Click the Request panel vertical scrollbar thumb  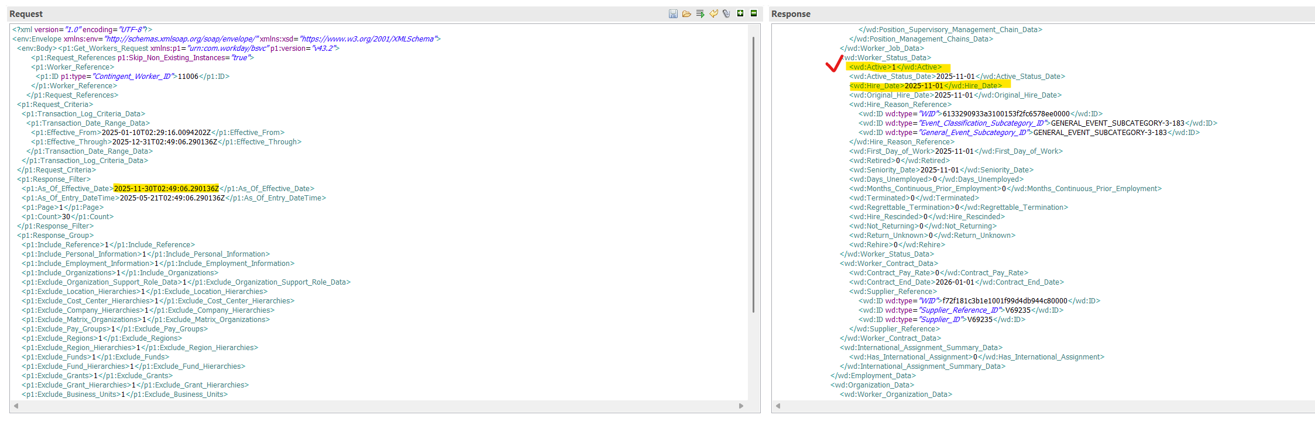[x=753, y=174]
